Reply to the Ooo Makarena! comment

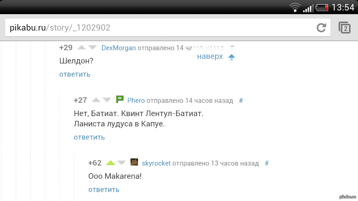(x=104, y=189)
